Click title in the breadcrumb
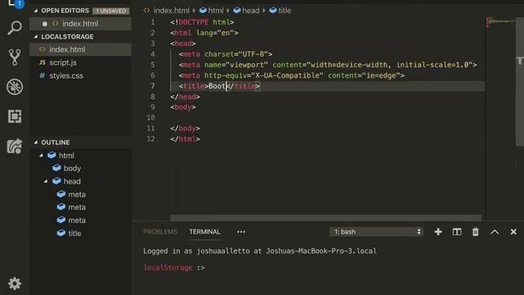The width and height of the screenshot is (524, 295). (x=284, y=11)
